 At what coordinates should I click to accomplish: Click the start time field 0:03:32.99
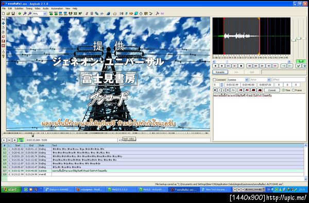click(232, 84)
